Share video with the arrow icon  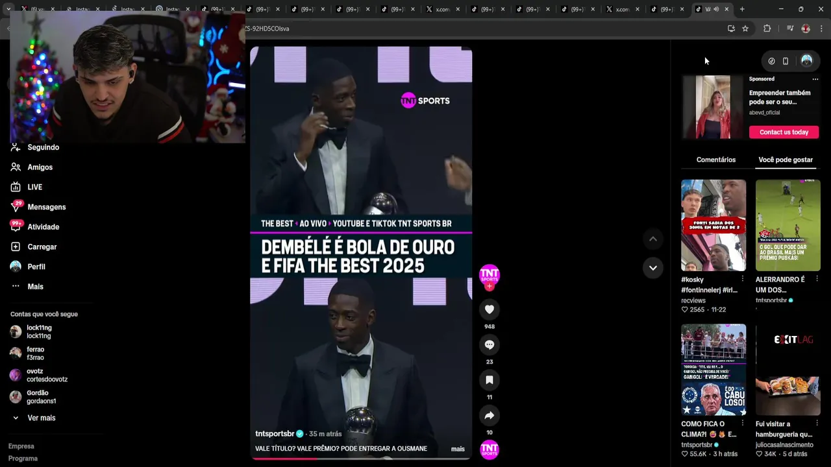coord(490,415)
